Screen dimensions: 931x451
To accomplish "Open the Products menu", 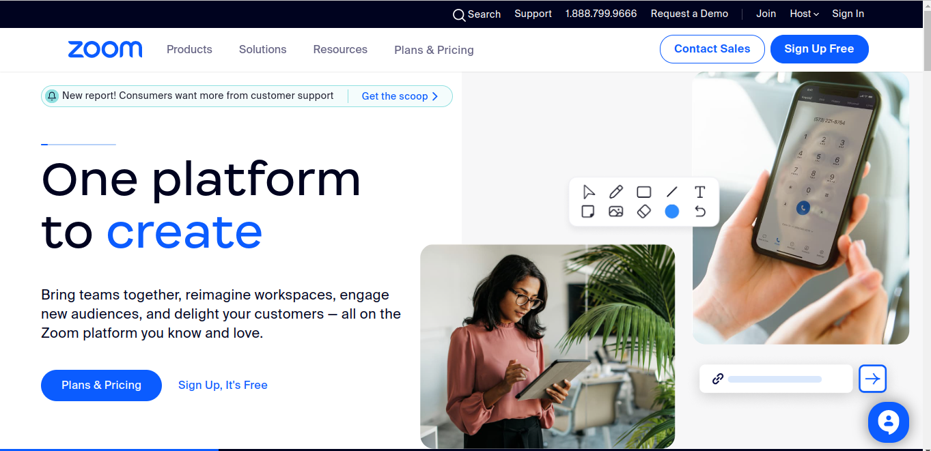I will pyautogui.click(x=189, y=49).
